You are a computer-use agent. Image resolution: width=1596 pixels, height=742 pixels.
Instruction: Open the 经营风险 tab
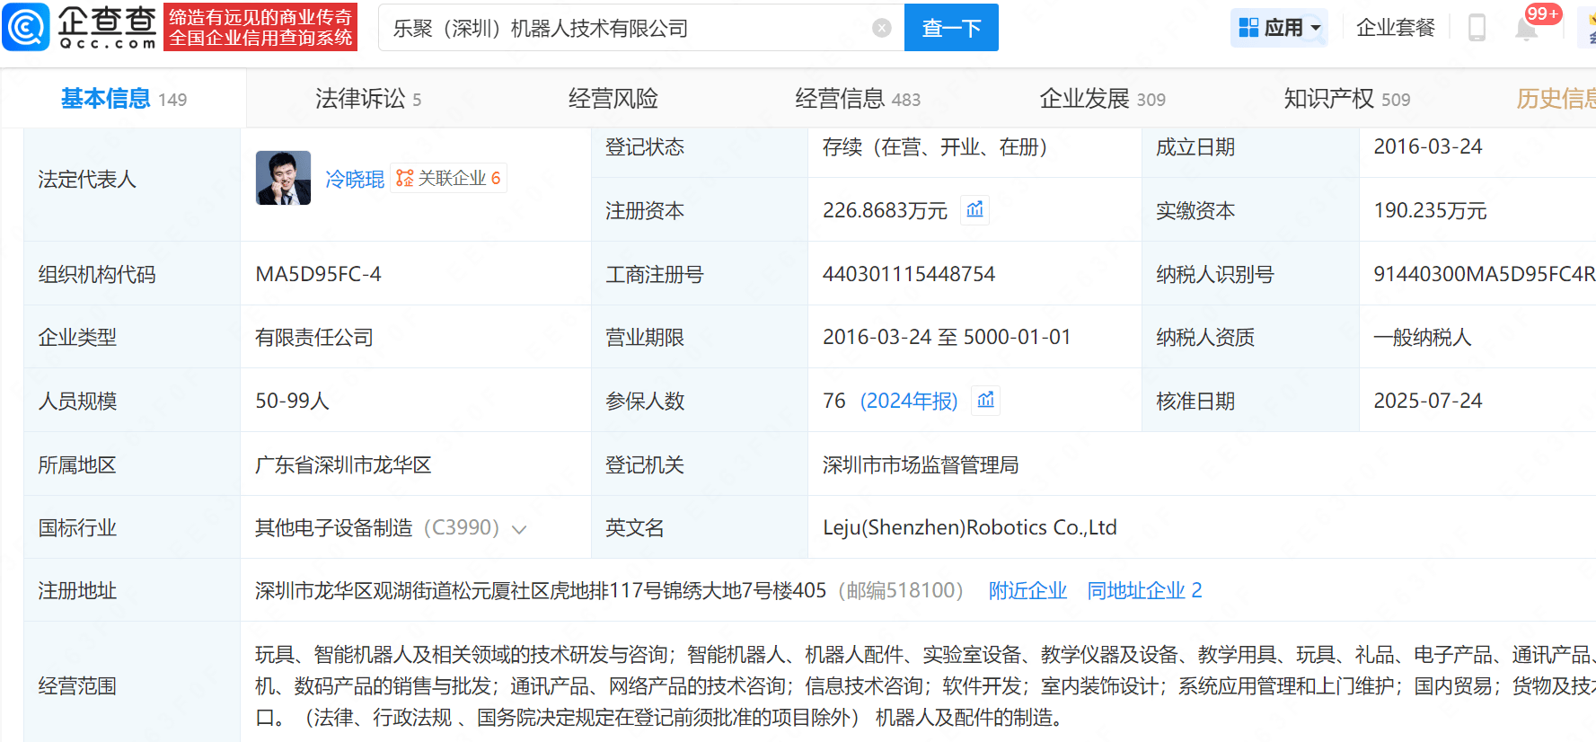click(x=613, y=99)
